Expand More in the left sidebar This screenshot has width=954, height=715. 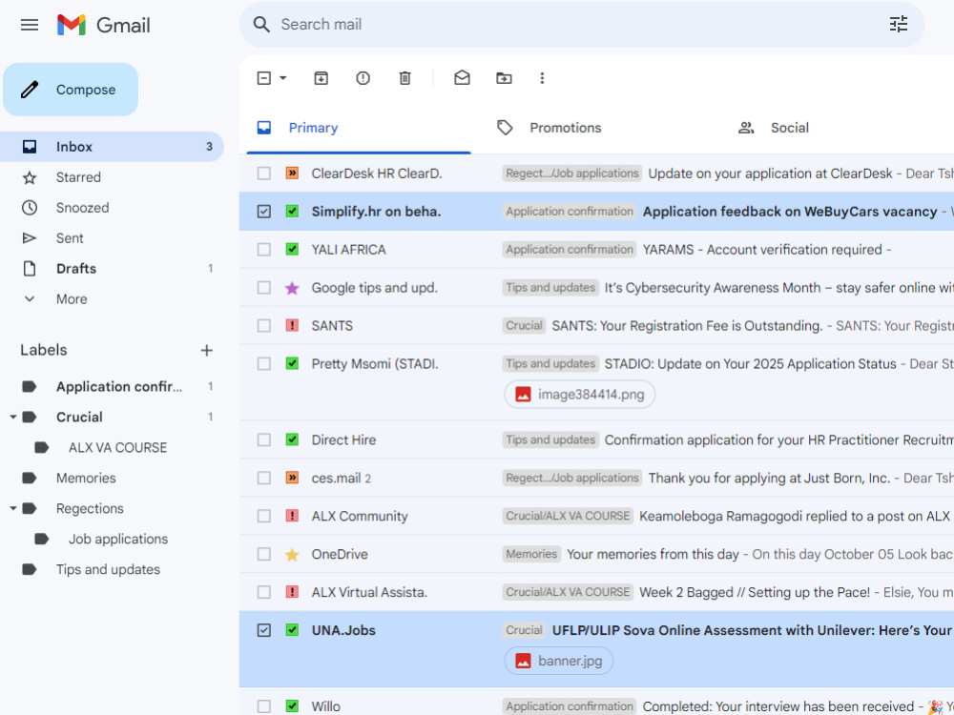click(72, 299)
